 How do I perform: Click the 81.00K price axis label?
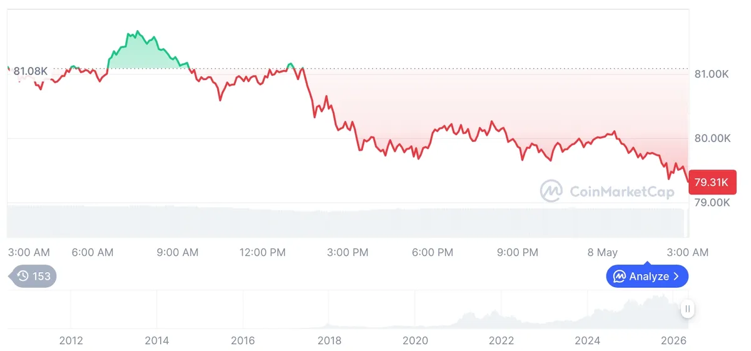[x=712, y=74]
